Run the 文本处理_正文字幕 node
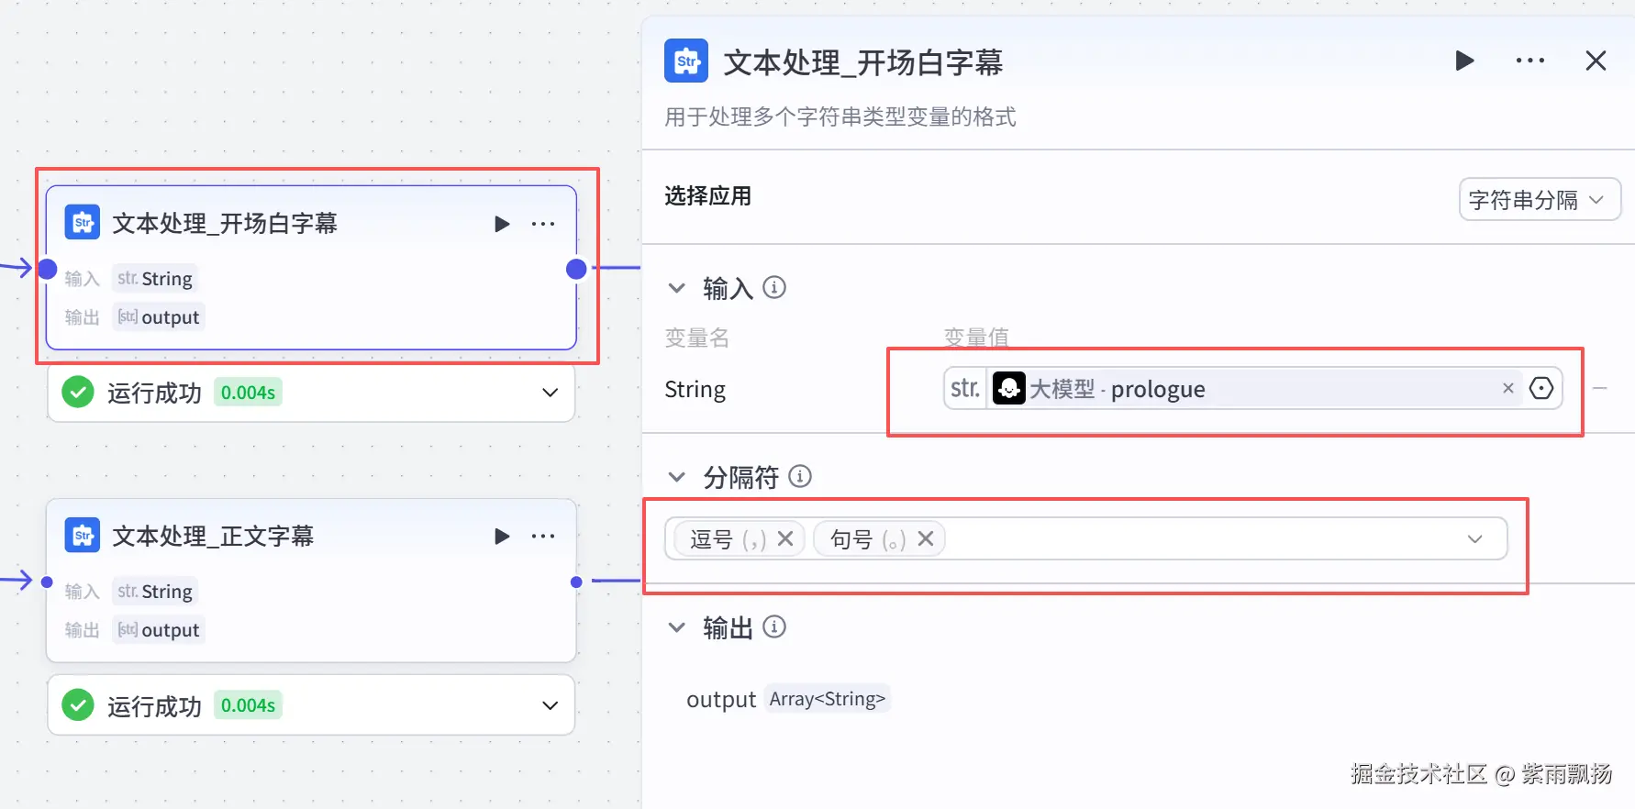1635x809 pixels. click(502, 537)
